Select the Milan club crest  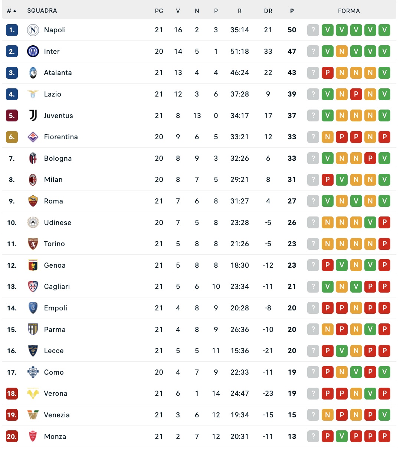pos(33,180)
